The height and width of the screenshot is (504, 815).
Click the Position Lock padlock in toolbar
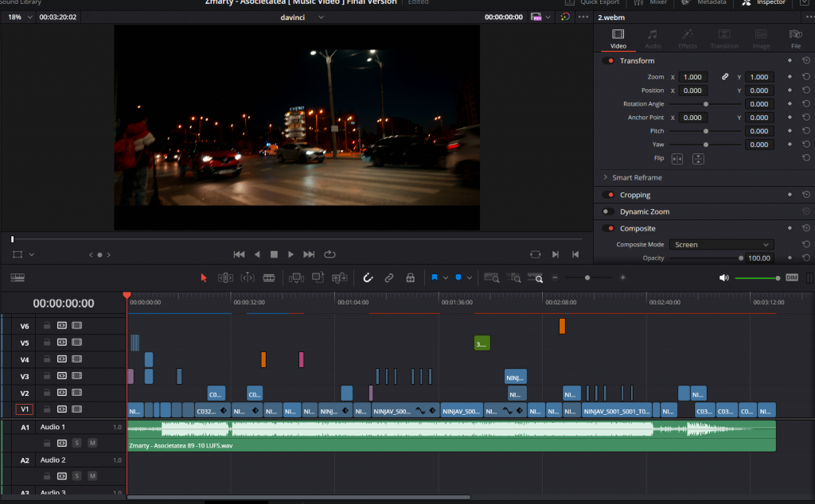click(x=410, y=277)
